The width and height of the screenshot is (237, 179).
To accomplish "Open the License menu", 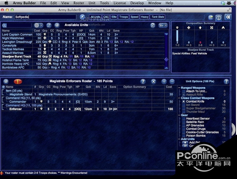I will [120, 3].
